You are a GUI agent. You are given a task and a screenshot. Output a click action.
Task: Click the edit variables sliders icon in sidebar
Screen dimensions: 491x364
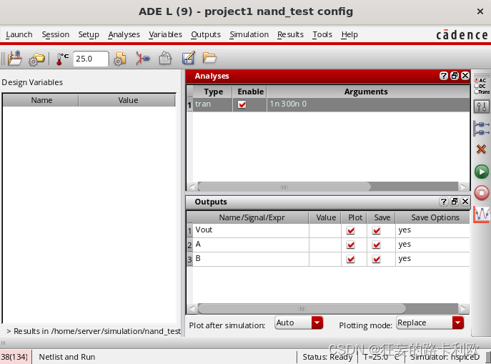482,107
